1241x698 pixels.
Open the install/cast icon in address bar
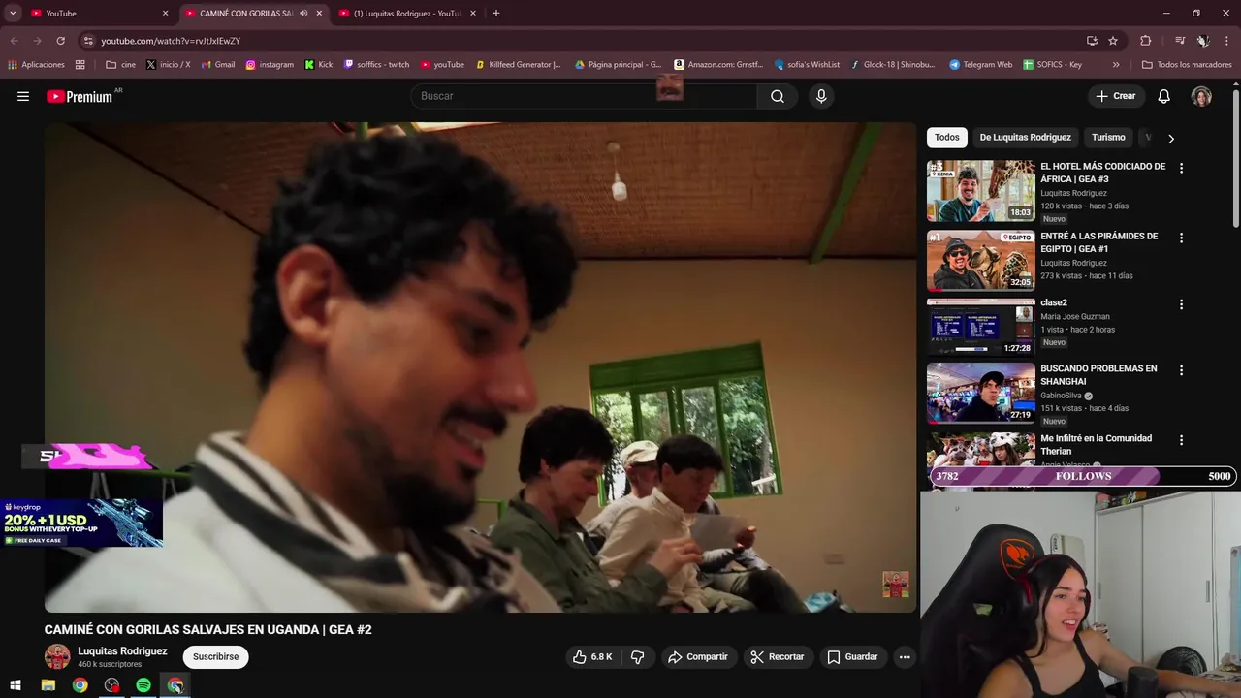click(1092, 41)
